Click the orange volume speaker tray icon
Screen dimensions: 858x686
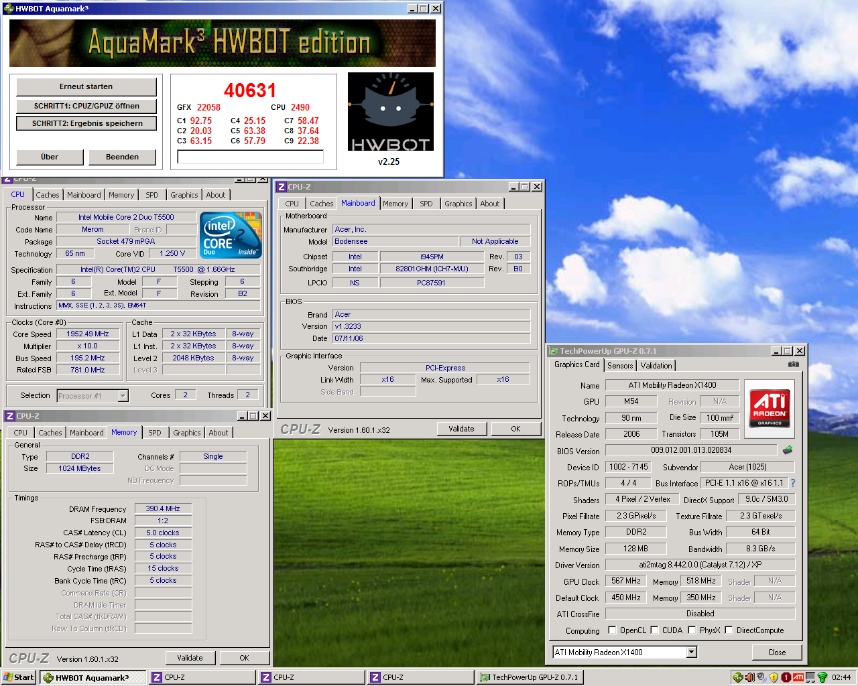[x=749, y=677]
